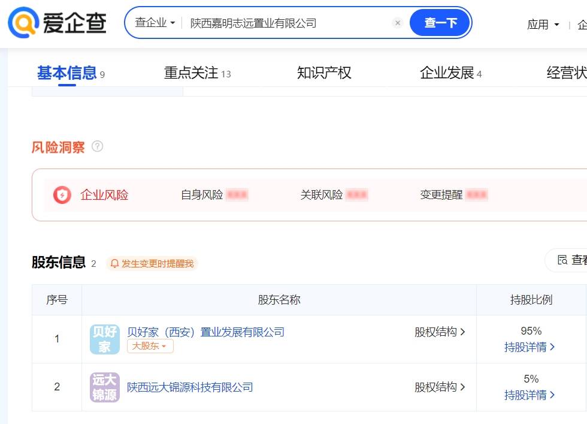
Task: Open 持股详情 for the 5% shareholder
Action: [529, 395]
